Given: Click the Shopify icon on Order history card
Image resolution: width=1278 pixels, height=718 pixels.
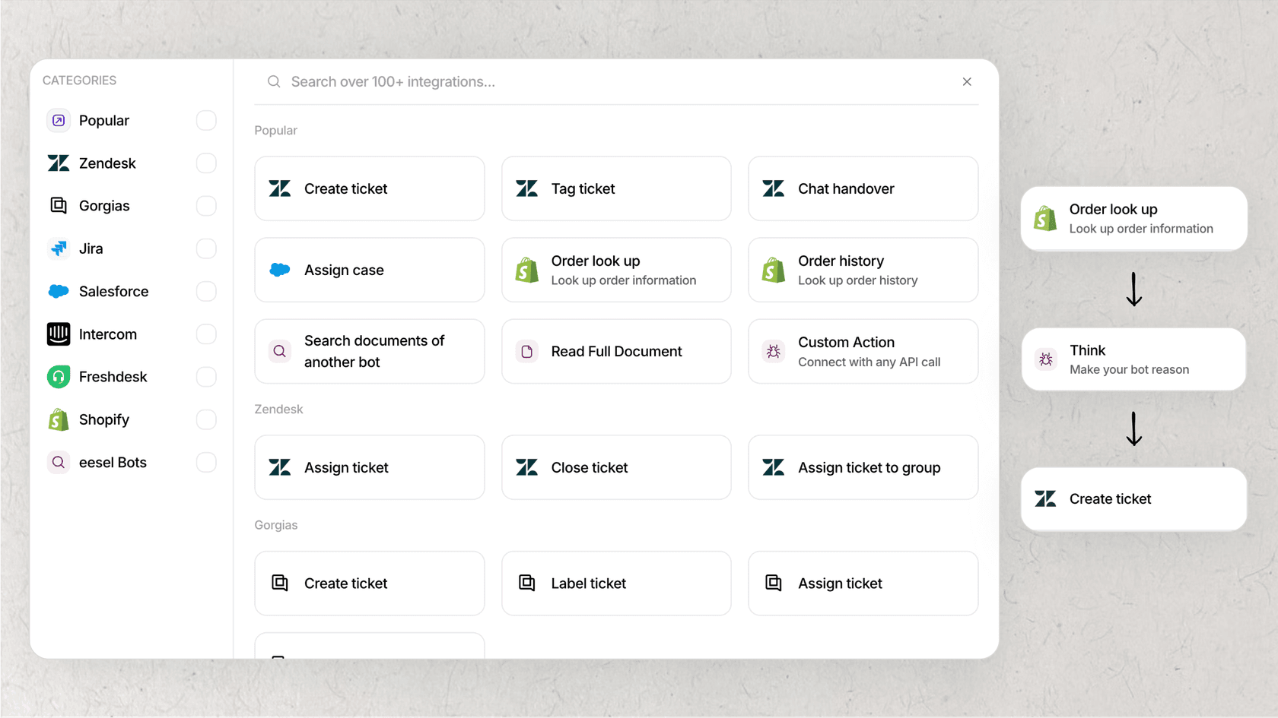Looking at the screenshot, I should (x=773, y=270).
